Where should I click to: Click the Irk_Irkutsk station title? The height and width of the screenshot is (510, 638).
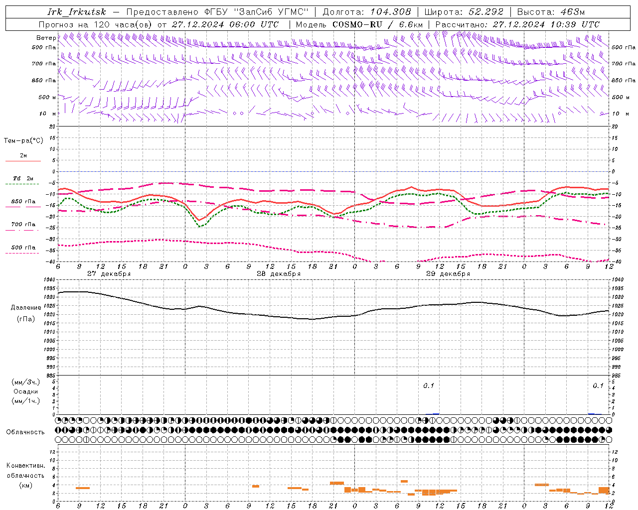pyautogui.click(x=77, y=12)
